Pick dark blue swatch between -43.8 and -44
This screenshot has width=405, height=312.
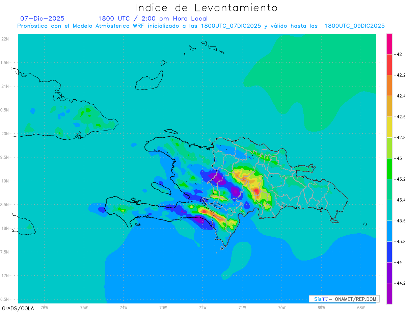point(389,252)
